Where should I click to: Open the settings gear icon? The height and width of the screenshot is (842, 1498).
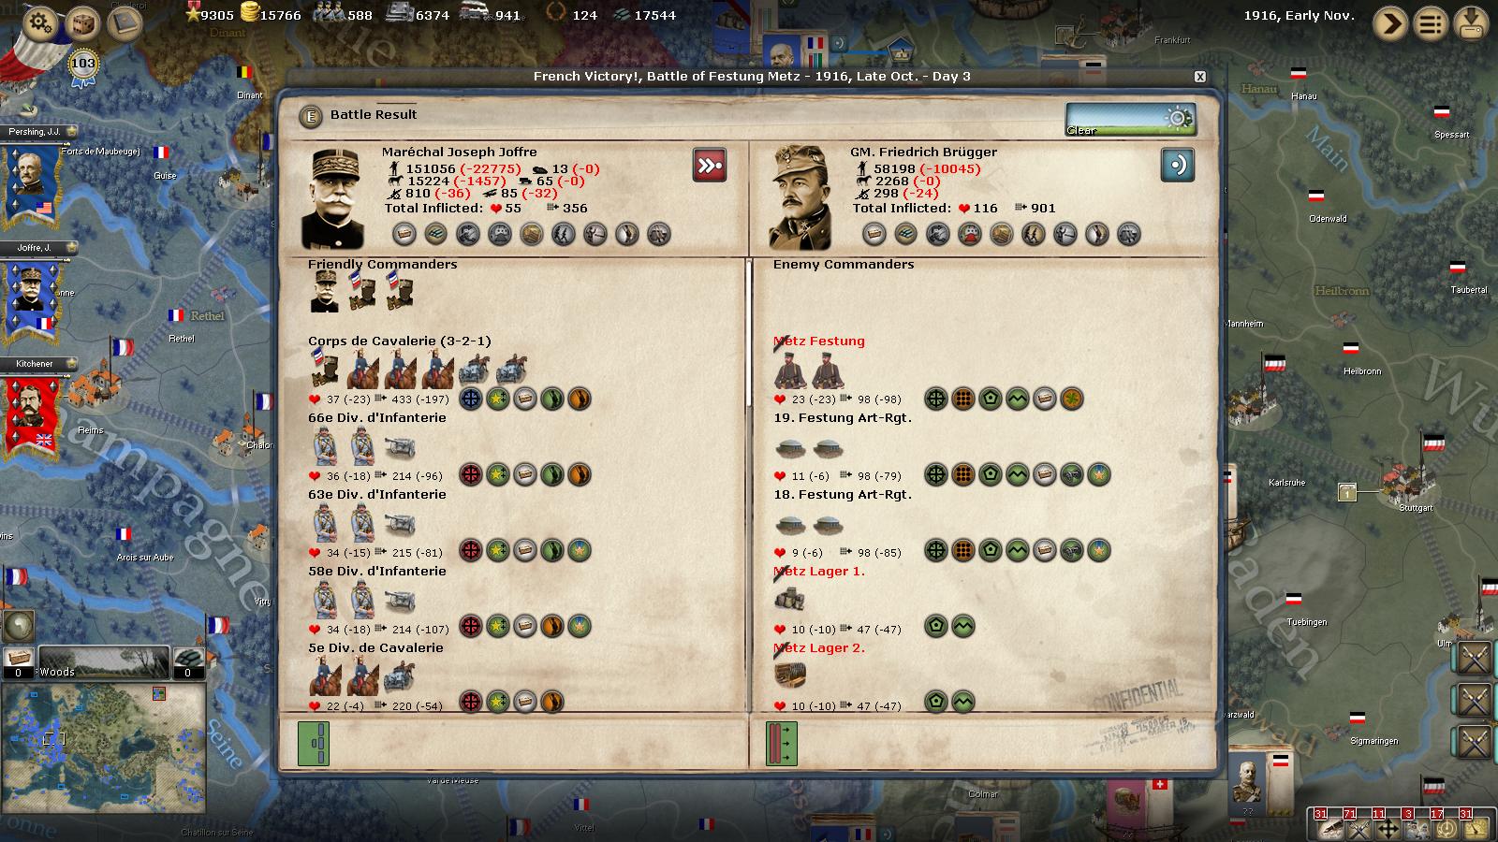(x=39, y=22)
